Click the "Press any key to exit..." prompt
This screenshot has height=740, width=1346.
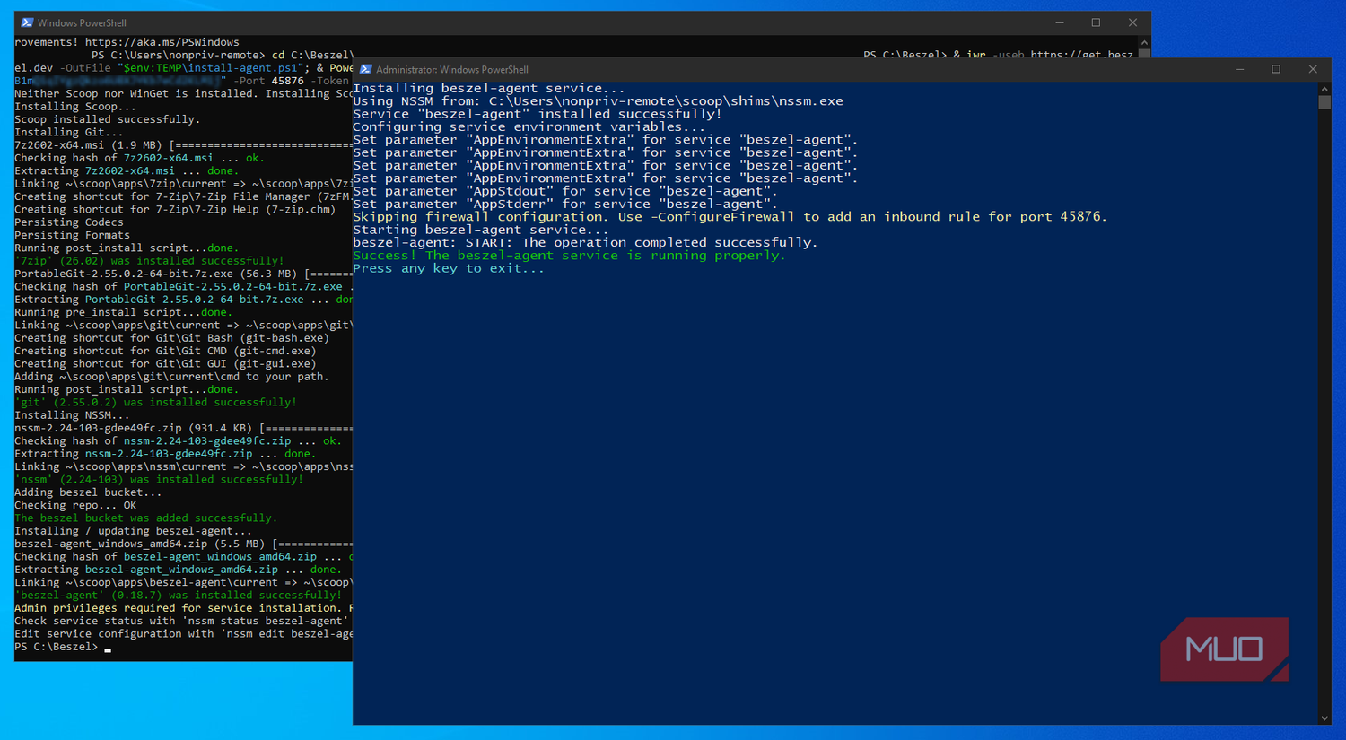449,268
